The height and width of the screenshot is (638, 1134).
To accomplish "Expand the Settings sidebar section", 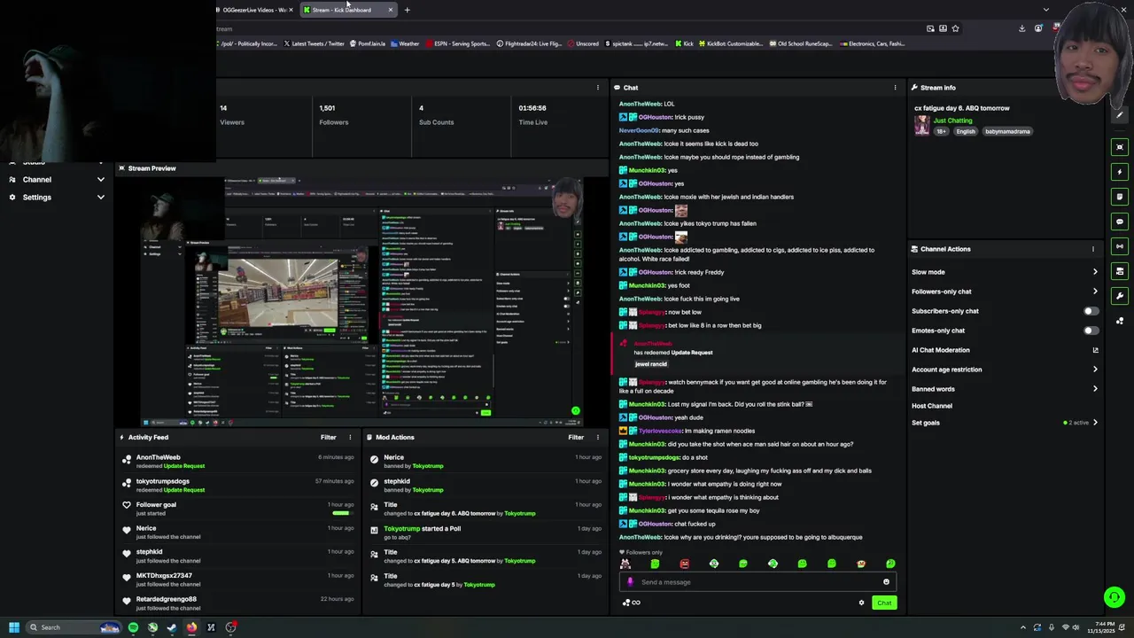I will pyautogui.click(x=100, y=198).
